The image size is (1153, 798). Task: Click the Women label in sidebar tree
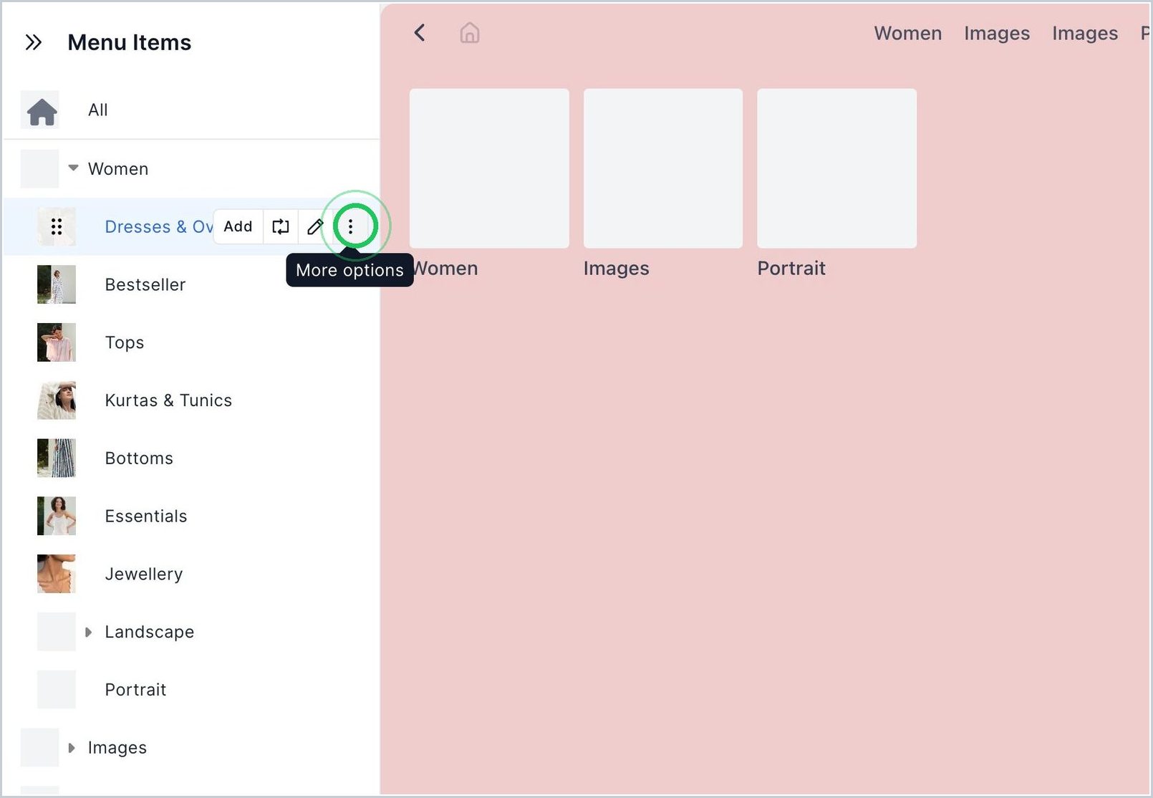tap(118, 169)
